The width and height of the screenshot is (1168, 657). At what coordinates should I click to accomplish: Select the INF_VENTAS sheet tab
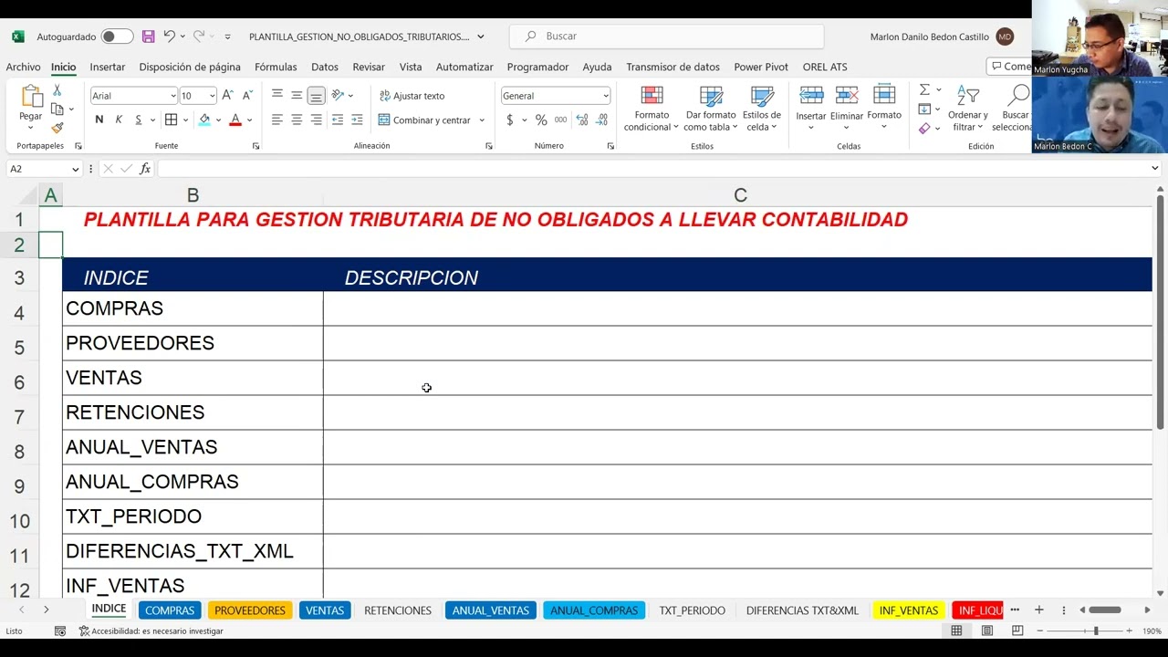[908, 610]
